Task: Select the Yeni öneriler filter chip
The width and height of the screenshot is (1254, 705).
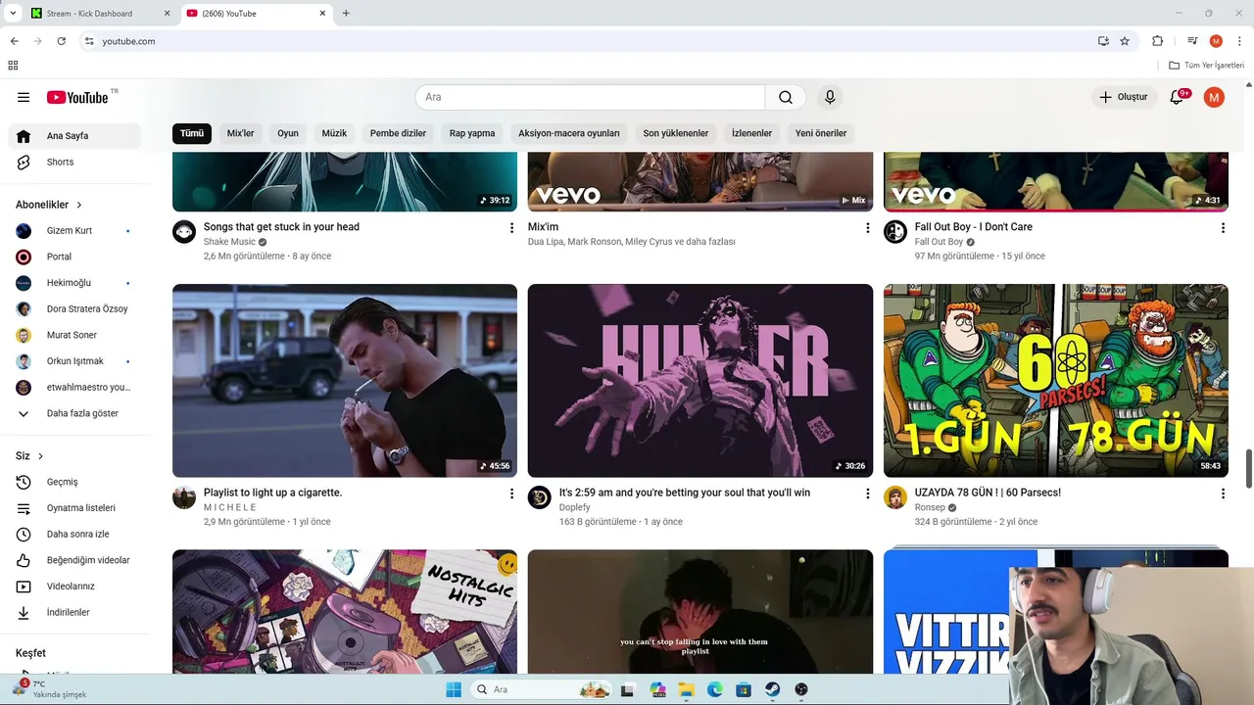Action: coord(821,133)
